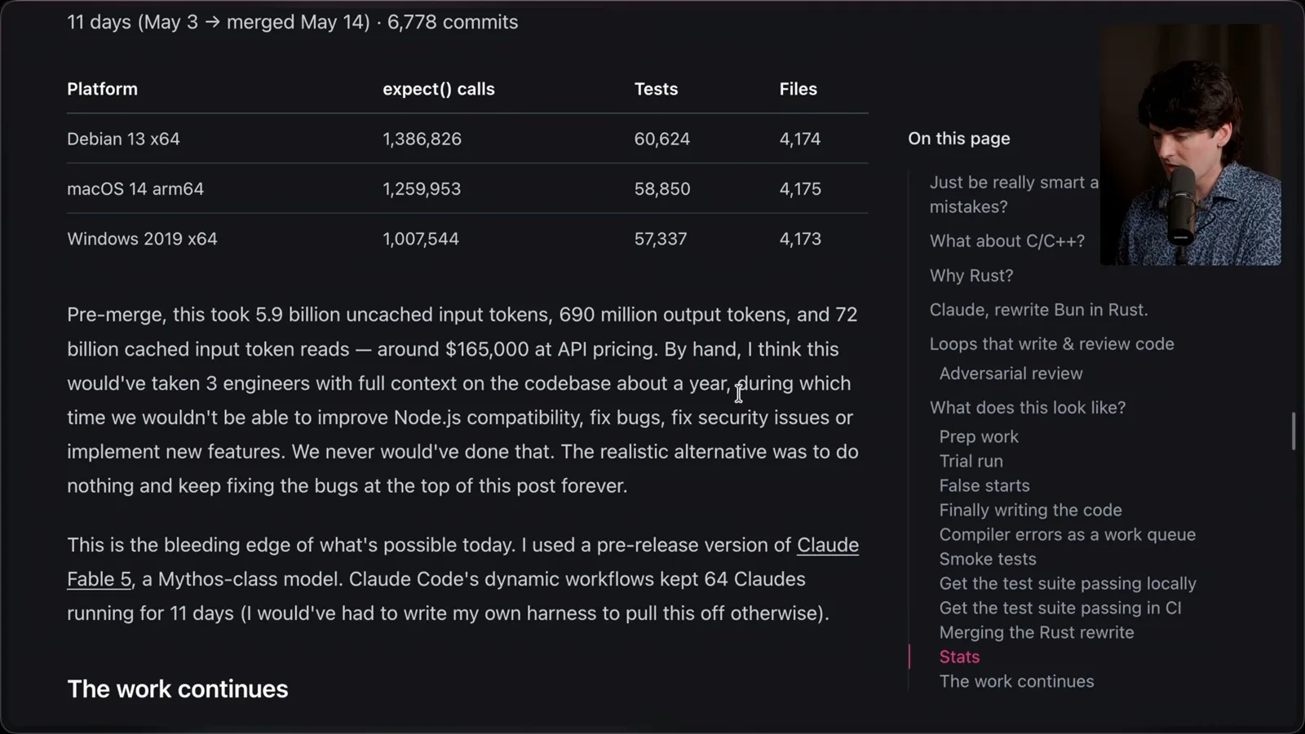
Task: Select the 'Windows 2019 x64' table cell
Action: pos(142,239)
